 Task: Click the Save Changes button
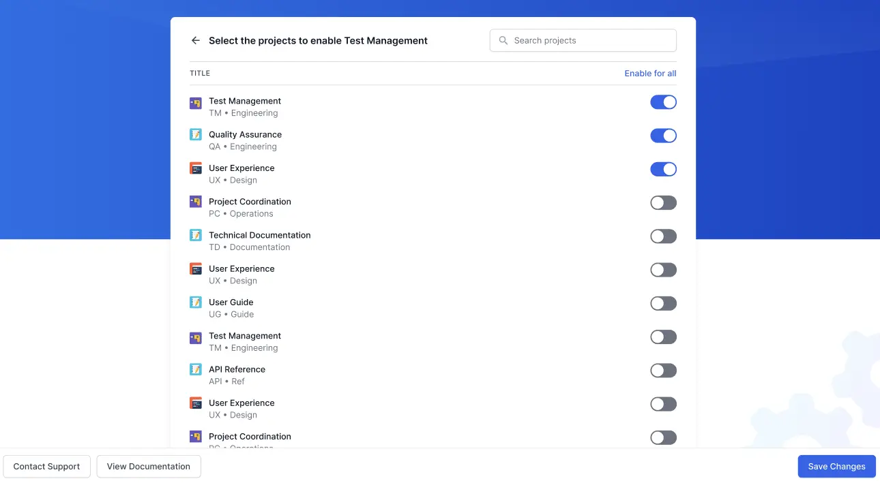pos(836,466)
